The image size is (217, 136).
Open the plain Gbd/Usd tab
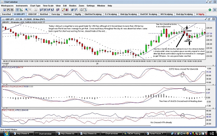coord(68,14)
